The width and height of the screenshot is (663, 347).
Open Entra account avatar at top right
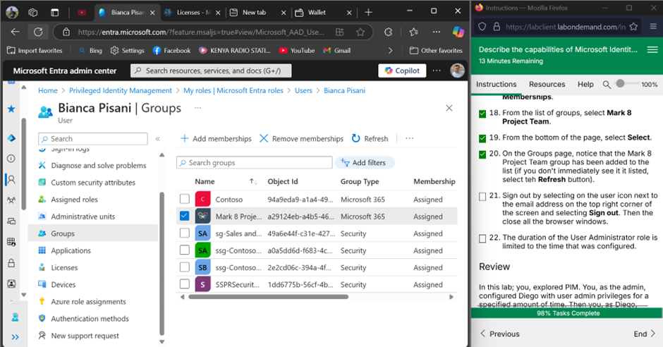pyautogui.click(x=457, y=71)
